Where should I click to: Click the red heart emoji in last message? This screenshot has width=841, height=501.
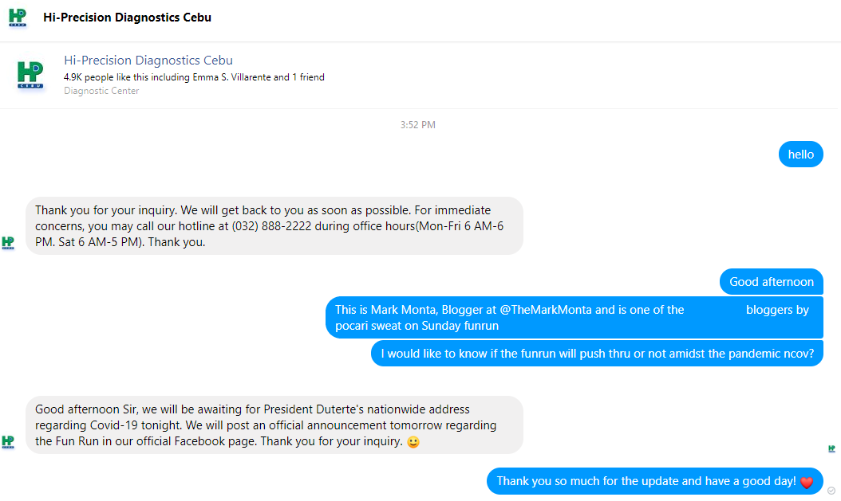[807, 482]
